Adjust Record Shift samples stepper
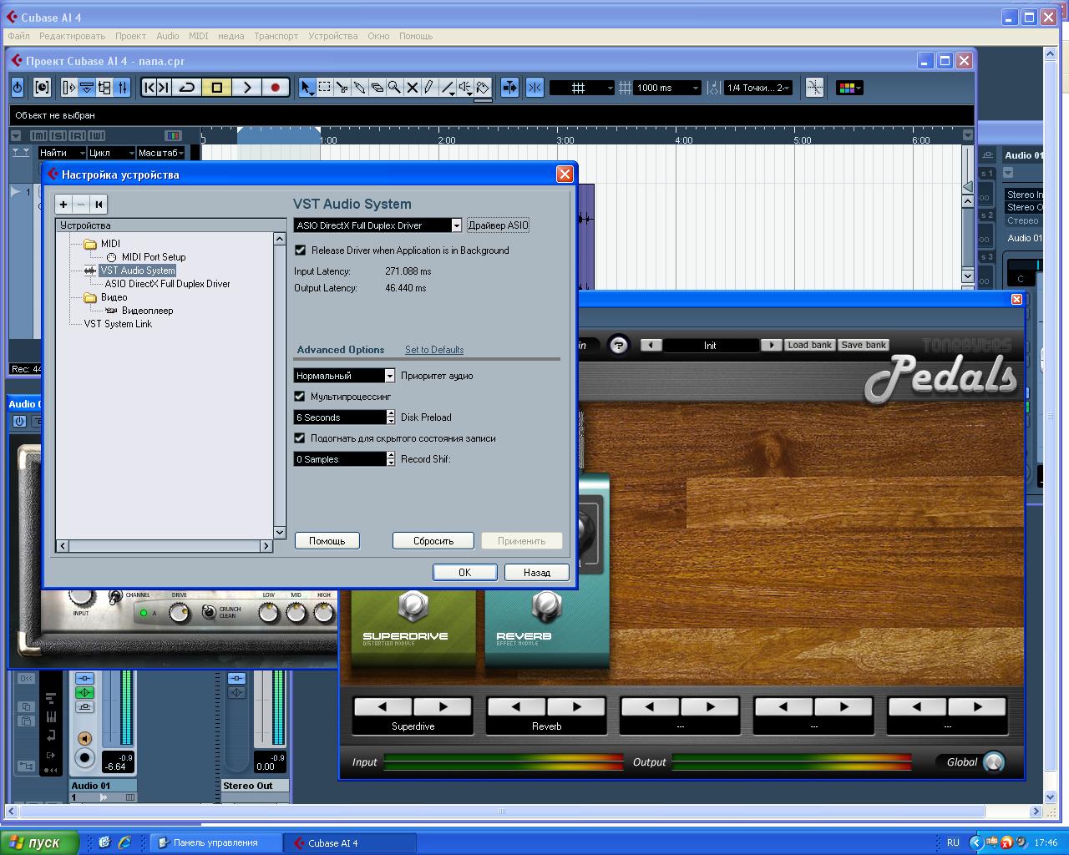The width and height of the screenshot is (1069, 855). 391,459
